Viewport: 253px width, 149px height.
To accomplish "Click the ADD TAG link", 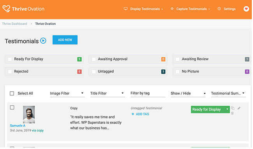I will pyautogui.click(x=142, y=114).
